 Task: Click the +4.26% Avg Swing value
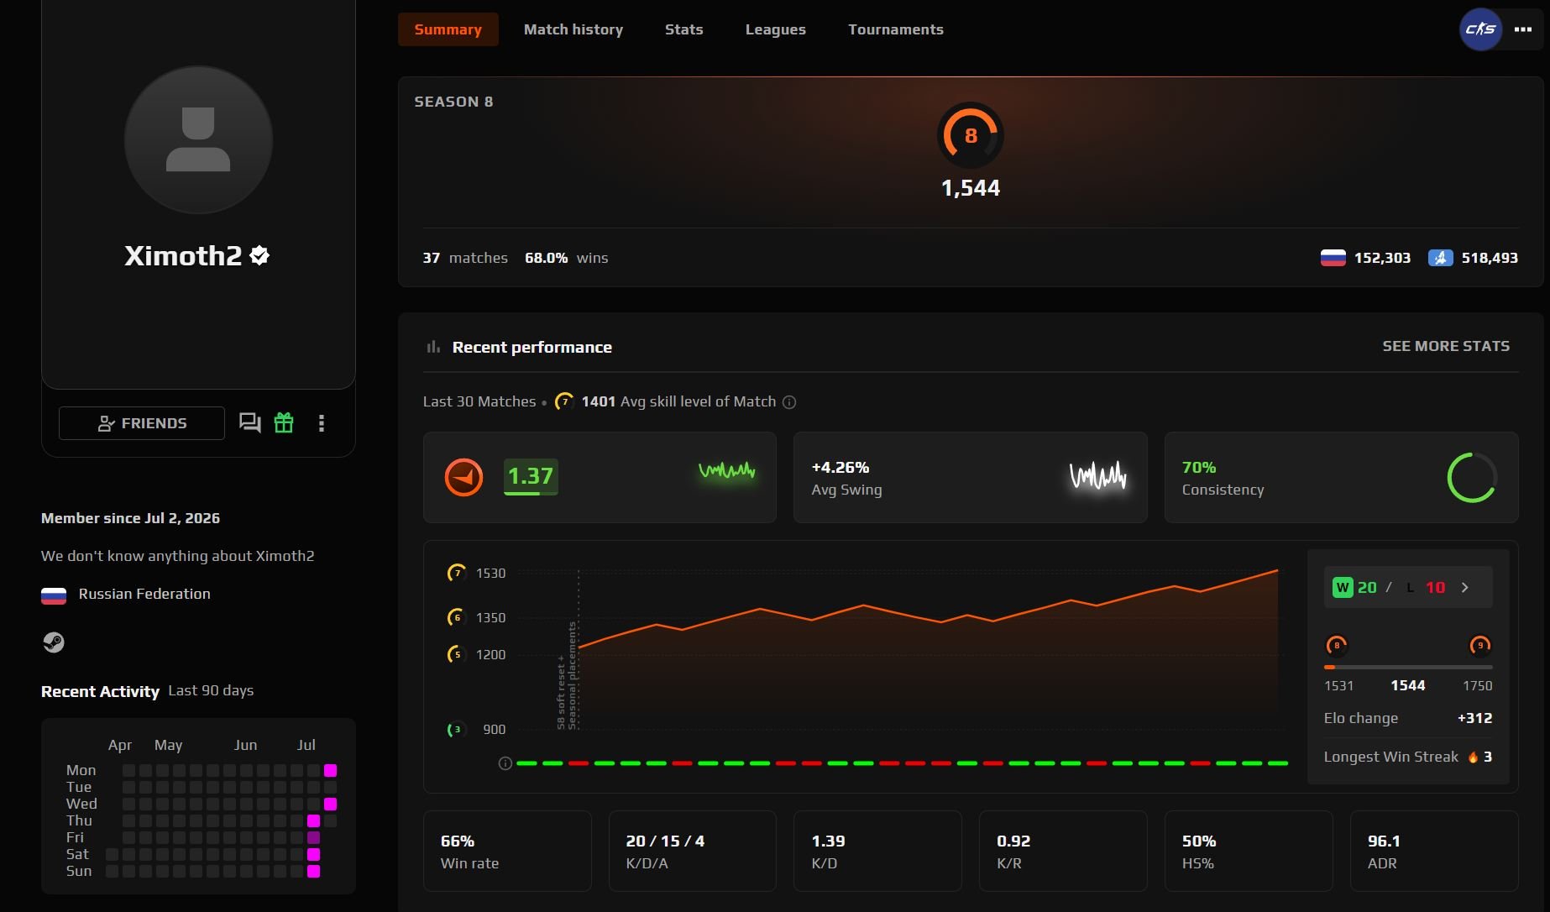point(840,467)
